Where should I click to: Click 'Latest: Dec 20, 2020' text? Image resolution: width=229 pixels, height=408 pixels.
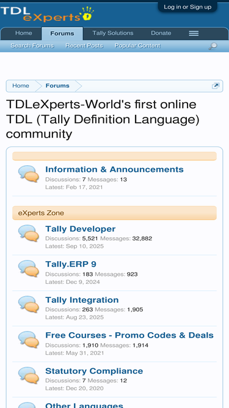pos(75,388)
